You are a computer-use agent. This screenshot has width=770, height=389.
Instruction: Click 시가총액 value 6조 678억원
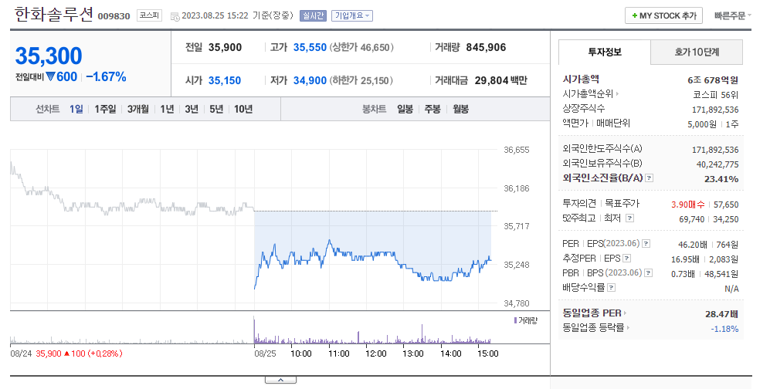tap(713, 80)
